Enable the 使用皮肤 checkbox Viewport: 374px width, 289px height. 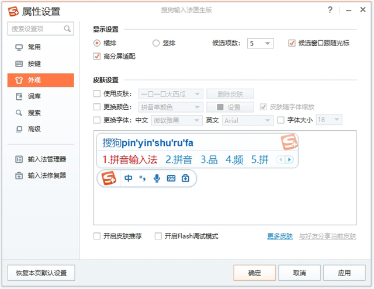click(x=97, y=93)
